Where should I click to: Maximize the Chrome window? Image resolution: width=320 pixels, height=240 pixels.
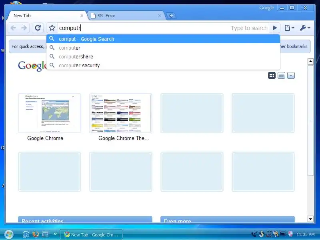(x=292, y=8)
